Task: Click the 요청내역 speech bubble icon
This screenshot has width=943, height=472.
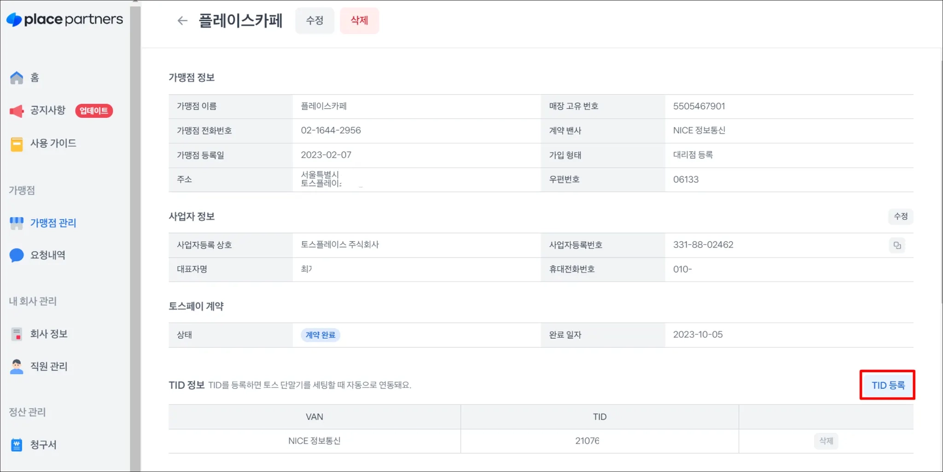Action: (x=17, y=255)
